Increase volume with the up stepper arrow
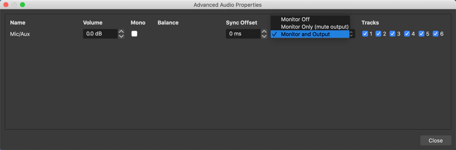 pos(121,31)
